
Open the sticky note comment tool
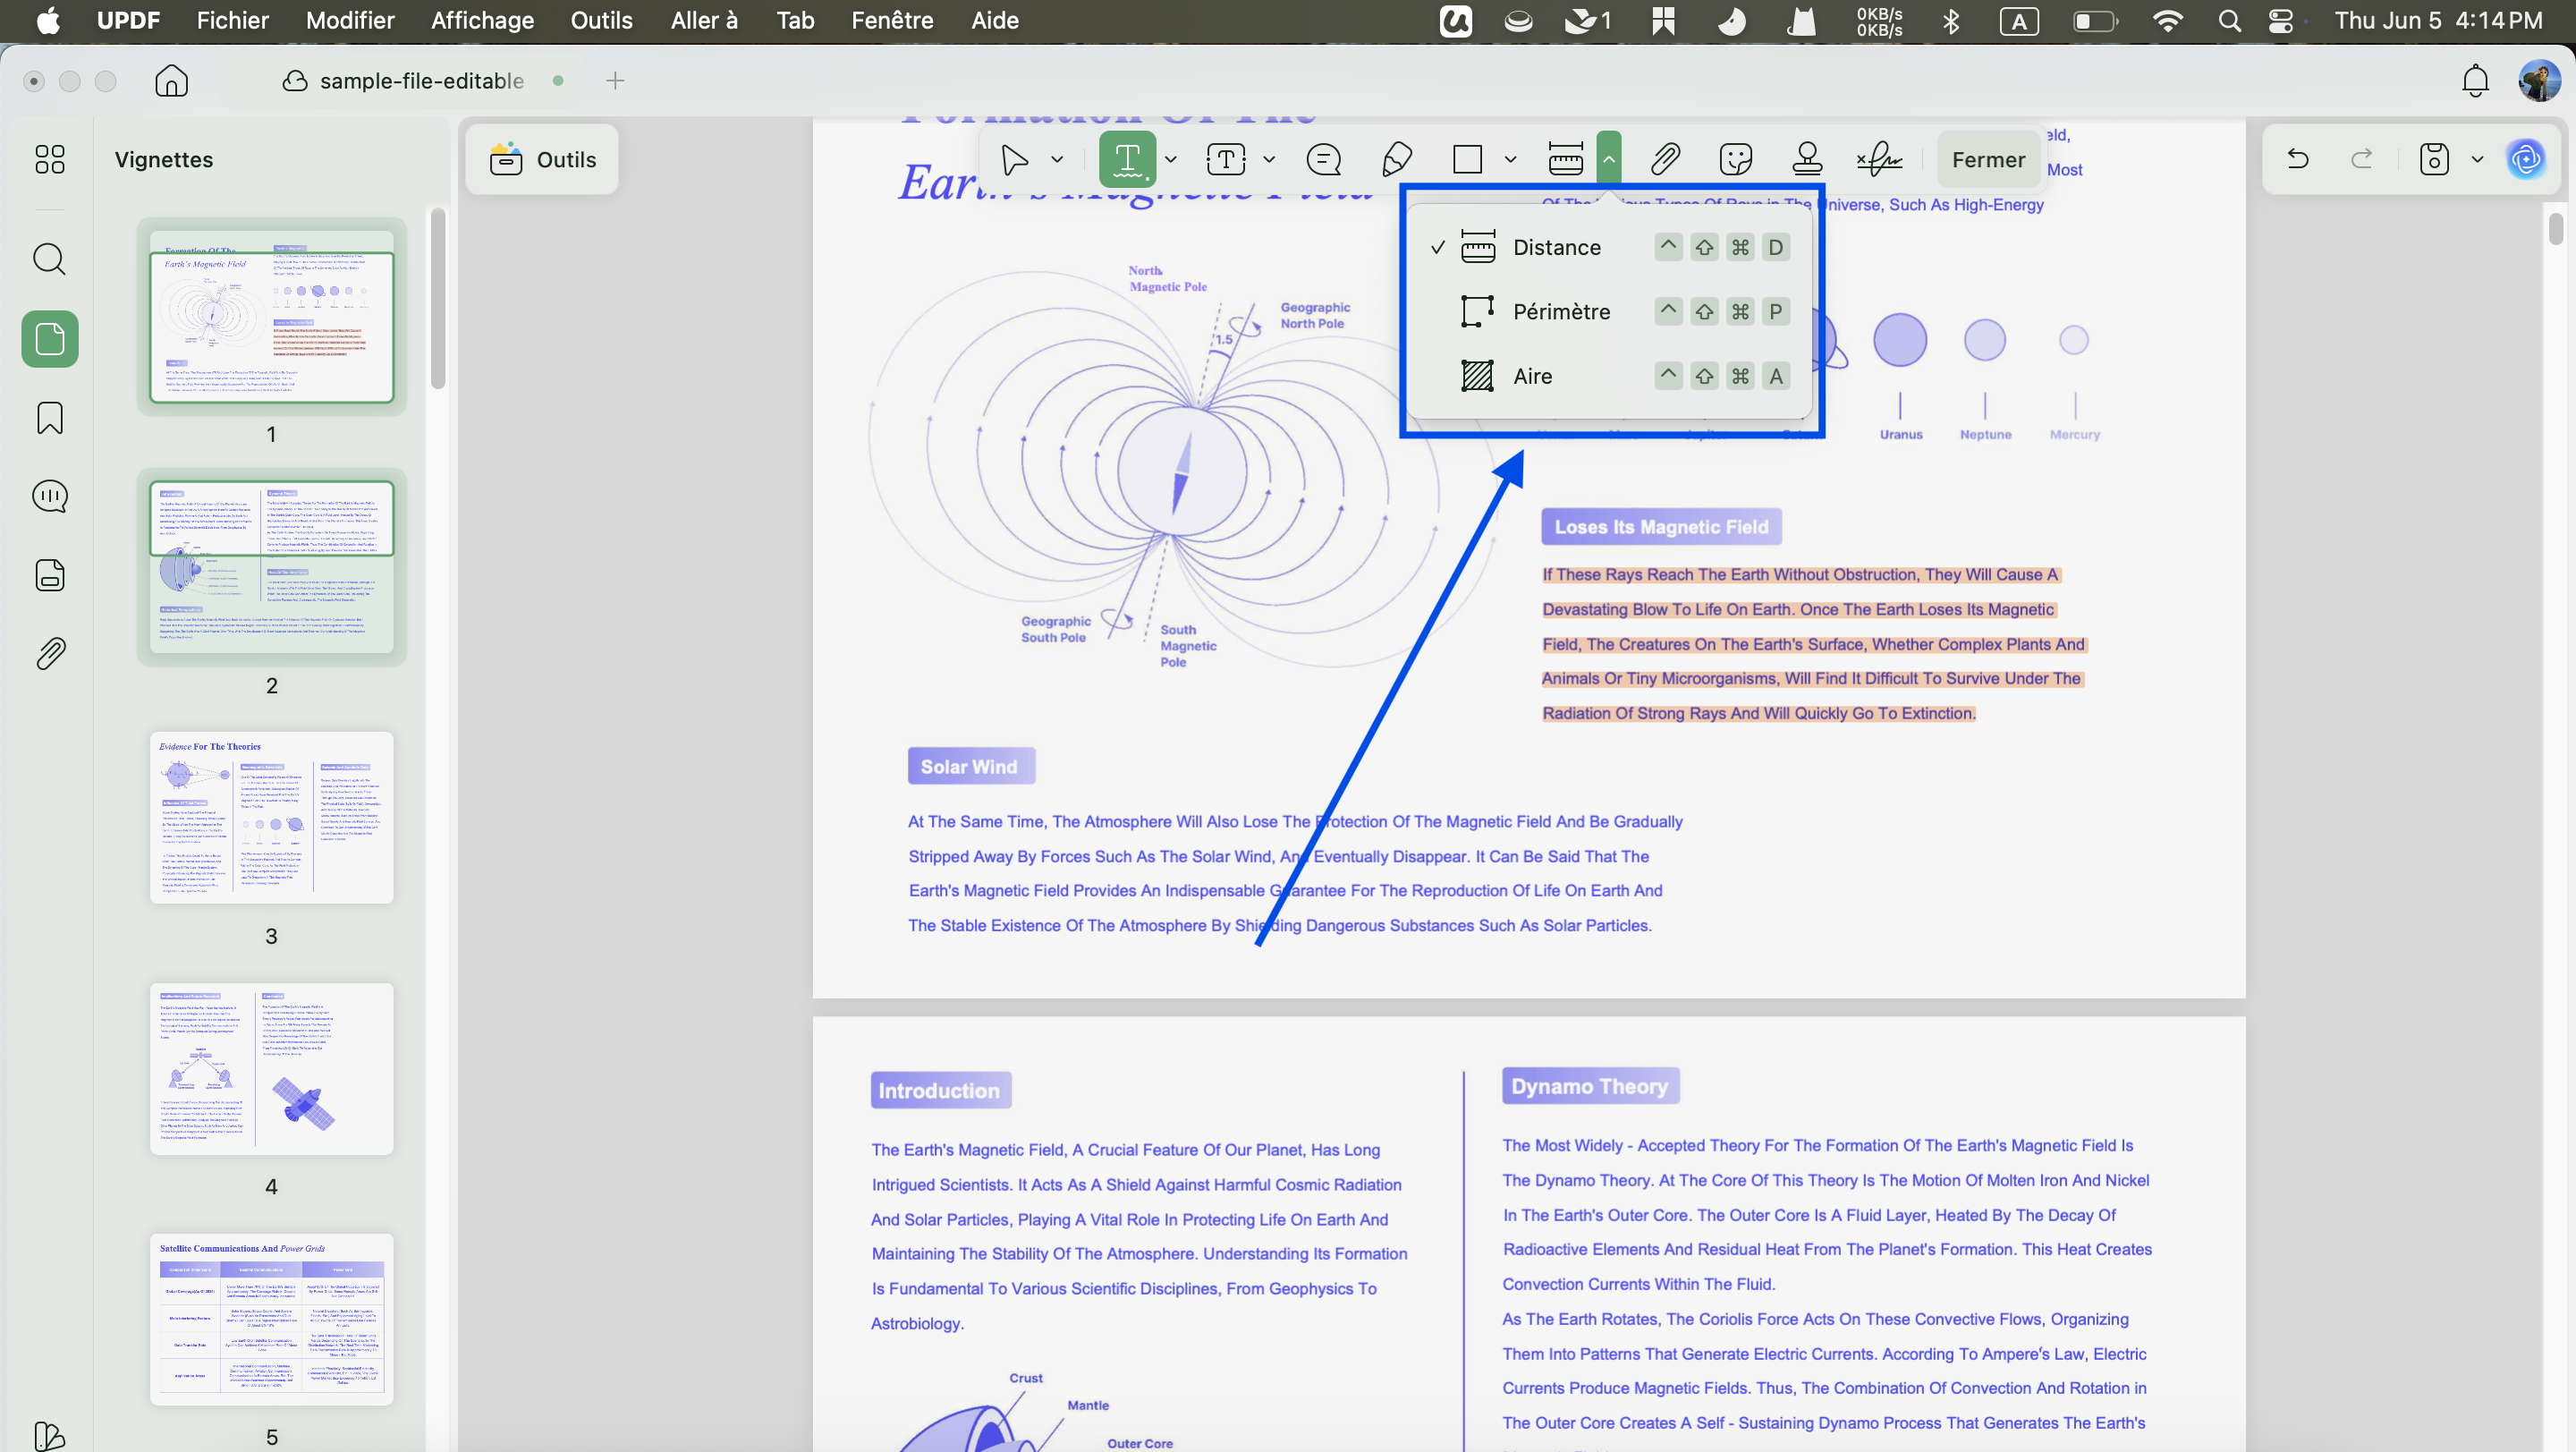[x=1324, y=159]
